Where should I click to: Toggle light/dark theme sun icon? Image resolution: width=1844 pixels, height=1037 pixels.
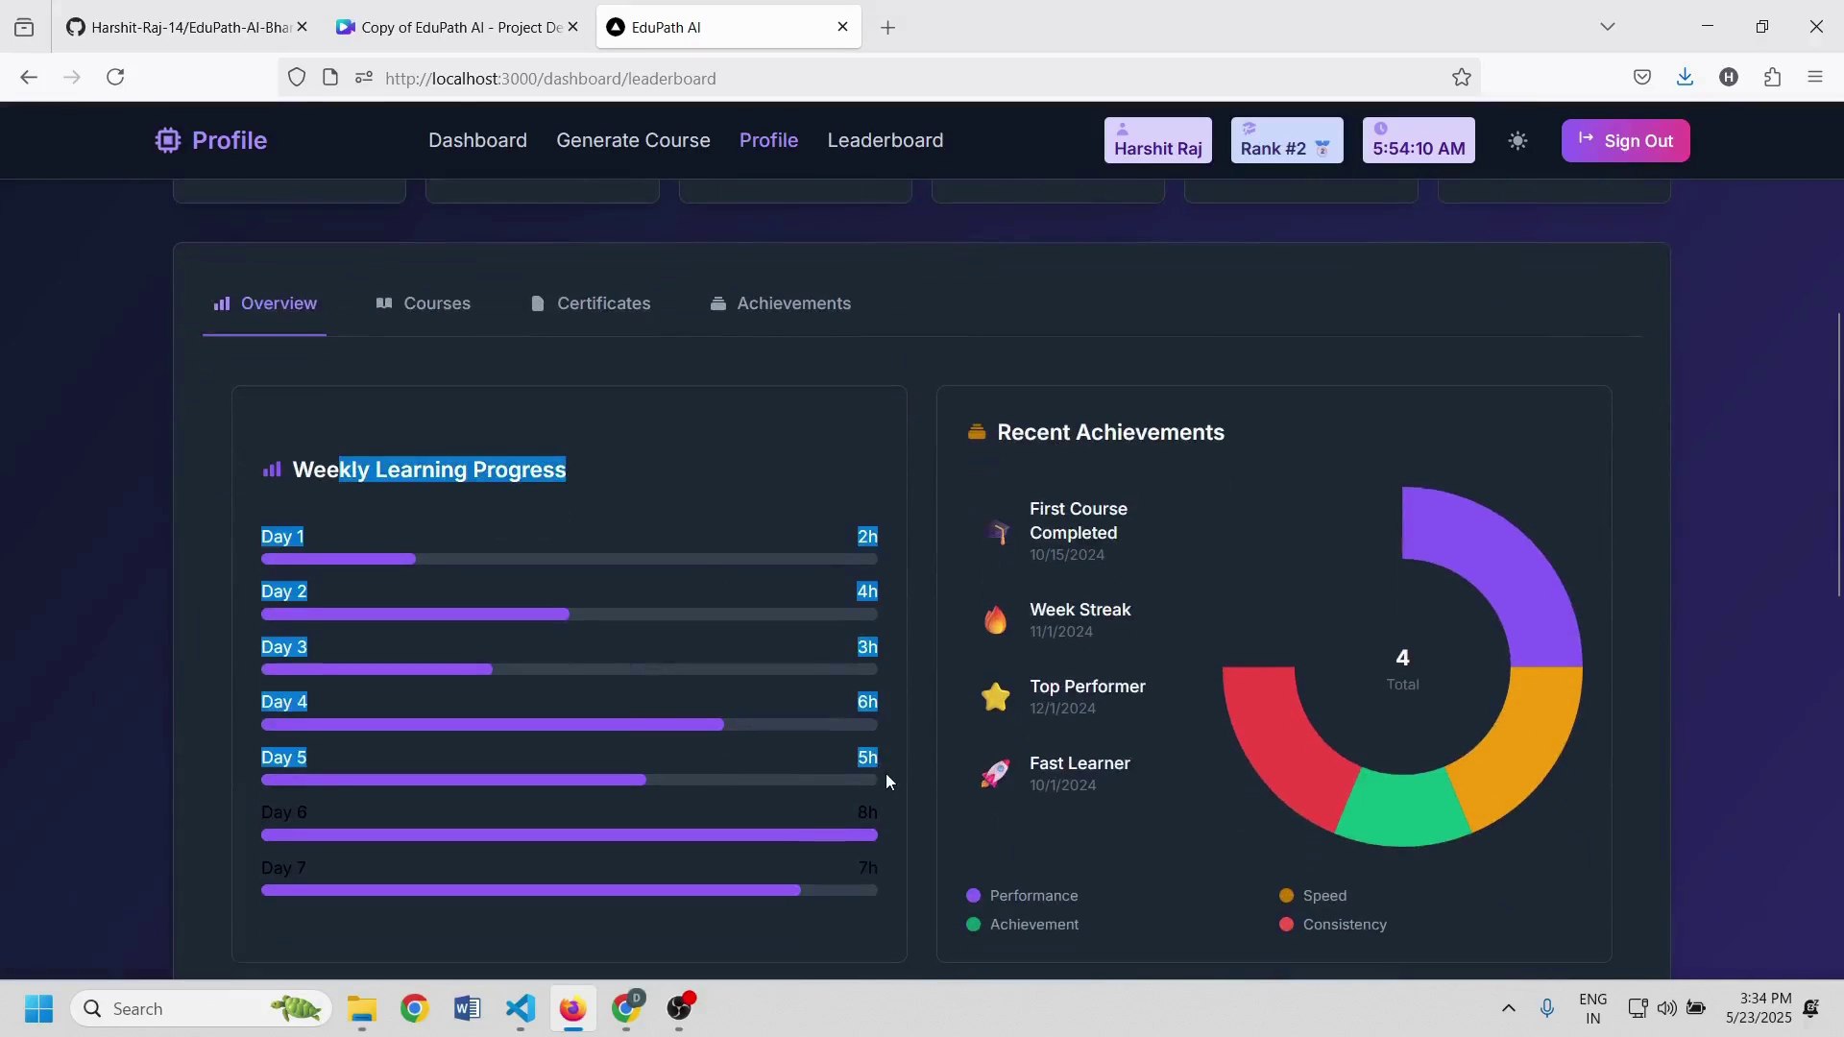tap(1517, 141)
